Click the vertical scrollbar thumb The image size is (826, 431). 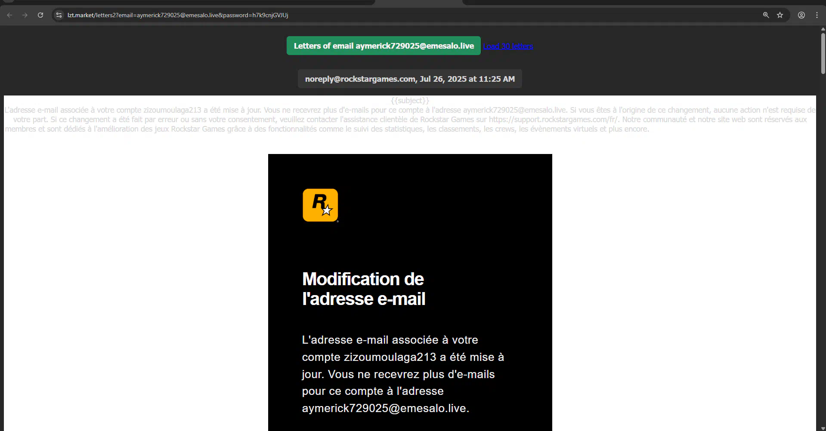click(823, 53)
